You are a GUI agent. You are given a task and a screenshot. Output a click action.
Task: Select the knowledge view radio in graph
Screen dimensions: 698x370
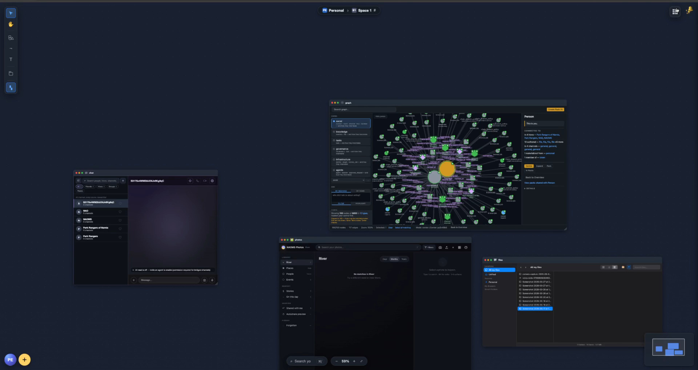(334, 132)
